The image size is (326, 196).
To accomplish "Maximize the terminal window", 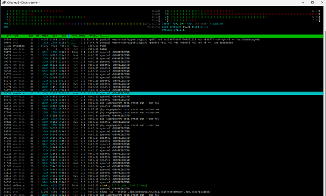I will (x=312, y=3).
